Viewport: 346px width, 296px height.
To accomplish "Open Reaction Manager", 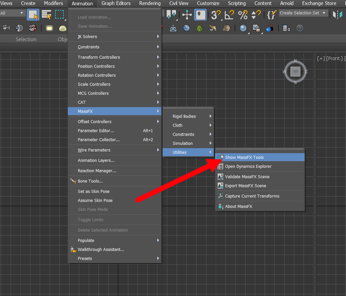I will [115, 171].
